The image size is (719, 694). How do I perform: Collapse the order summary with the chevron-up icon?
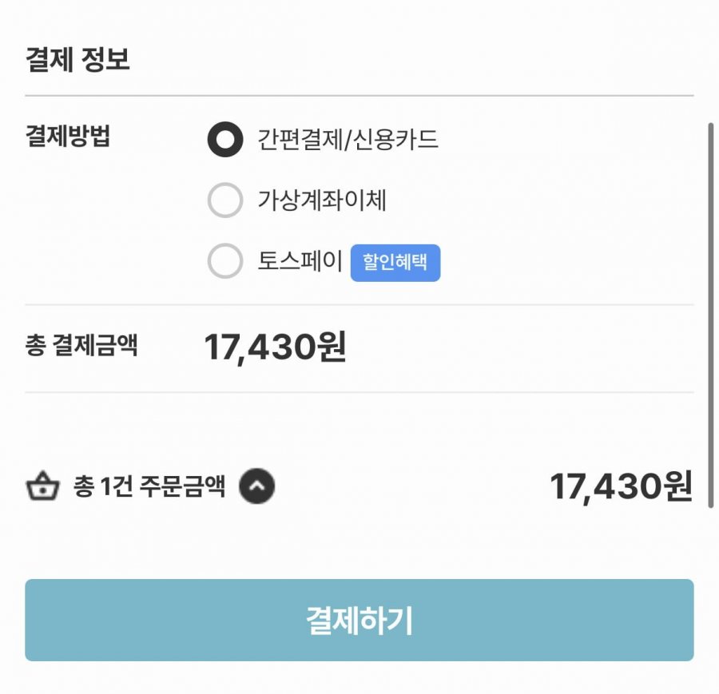click(x=256, y=486)
